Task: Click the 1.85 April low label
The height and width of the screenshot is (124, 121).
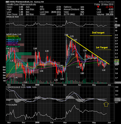Action: [x=82, y=73]
